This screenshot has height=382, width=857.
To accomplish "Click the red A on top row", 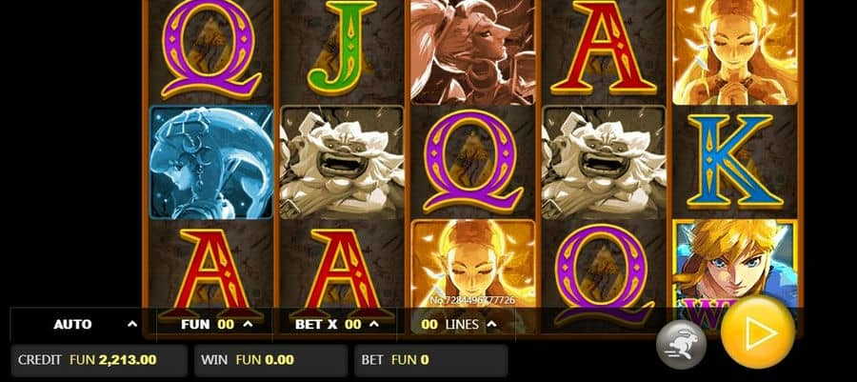I will [x=604, y=48].
